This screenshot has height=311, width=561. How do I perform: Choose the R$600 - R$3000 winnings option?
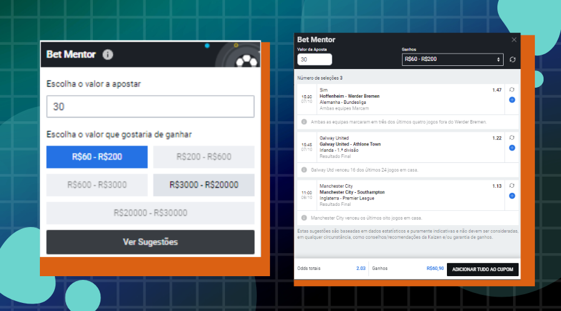click(97, 185)
